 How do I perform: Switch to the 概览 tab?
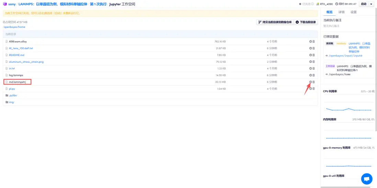(x=329, y=12)
